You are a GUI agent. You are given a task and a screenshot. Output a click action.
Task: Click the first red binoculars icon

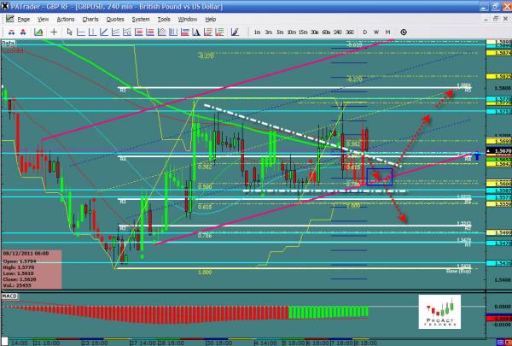tap(12, 31)
